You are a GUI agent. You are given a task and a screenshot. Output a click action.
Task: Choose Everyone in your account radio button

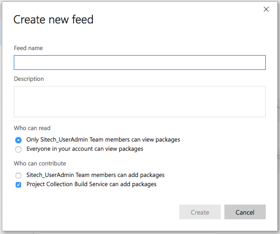pos(18,149)
